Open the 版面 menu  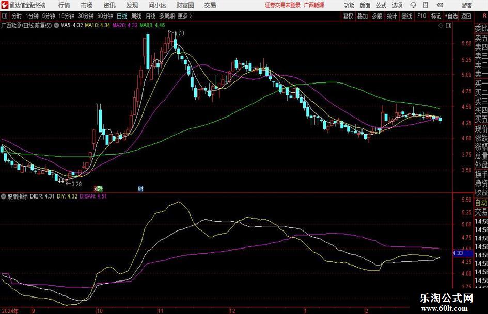pos(365,5)
